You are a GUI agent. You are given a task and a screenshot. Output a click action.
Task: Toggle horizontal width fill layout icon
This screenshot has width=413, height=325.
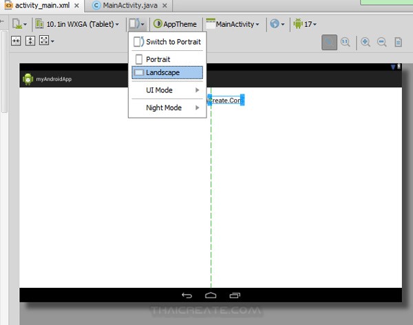pyautogui.click(x=16, y=41)
